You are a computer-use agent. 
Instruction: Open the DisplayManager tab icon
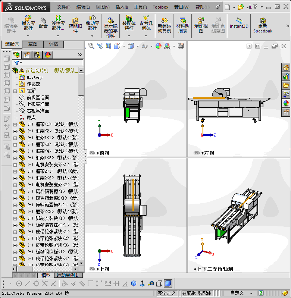[x=48, y=55]
